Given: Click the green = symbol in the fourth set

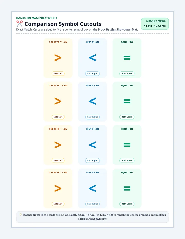Looking at the screenshot, I should 127,188.
